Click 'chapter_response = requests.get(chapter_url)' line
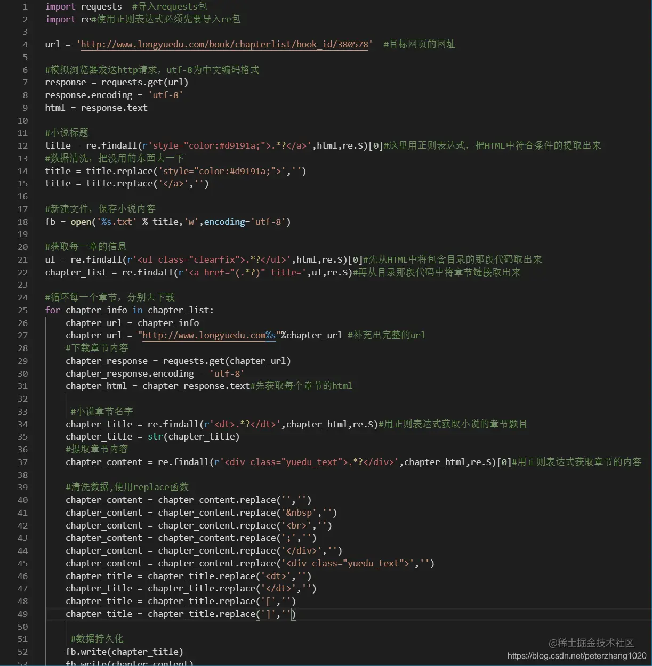The width and height of the screenshot is (652, 666). click(x=178, y=361)
